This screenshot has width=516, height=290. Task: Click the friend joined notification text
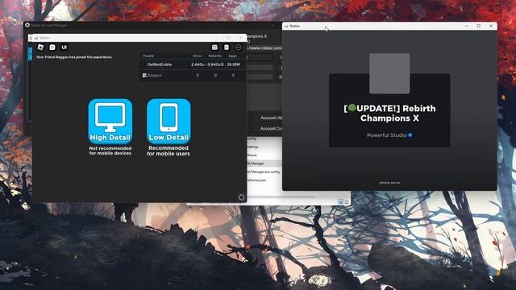(74, 57)
